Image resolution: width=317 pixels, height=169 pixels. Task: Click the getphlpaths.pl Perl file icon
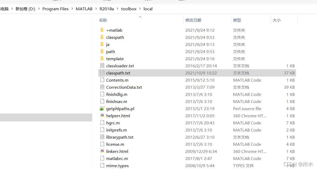tap(102, 108)
